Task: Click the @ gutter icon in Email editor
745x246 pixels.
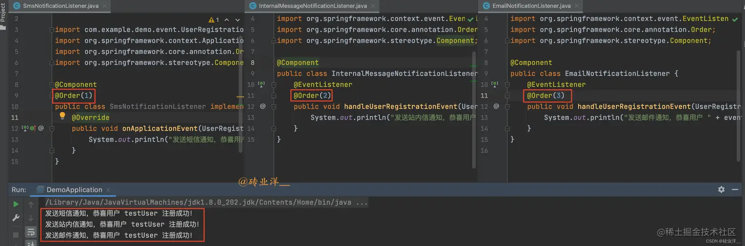Action: tap(496, 106)
